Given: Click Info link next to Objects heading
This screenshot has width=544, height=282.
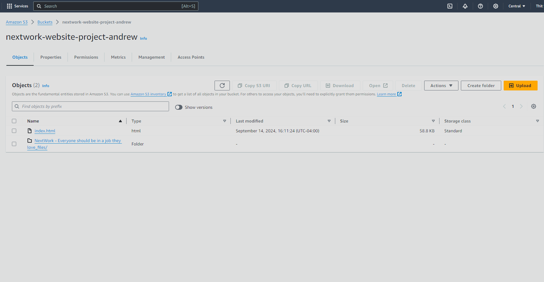Looking at the screenshot, I should [46, 86].
